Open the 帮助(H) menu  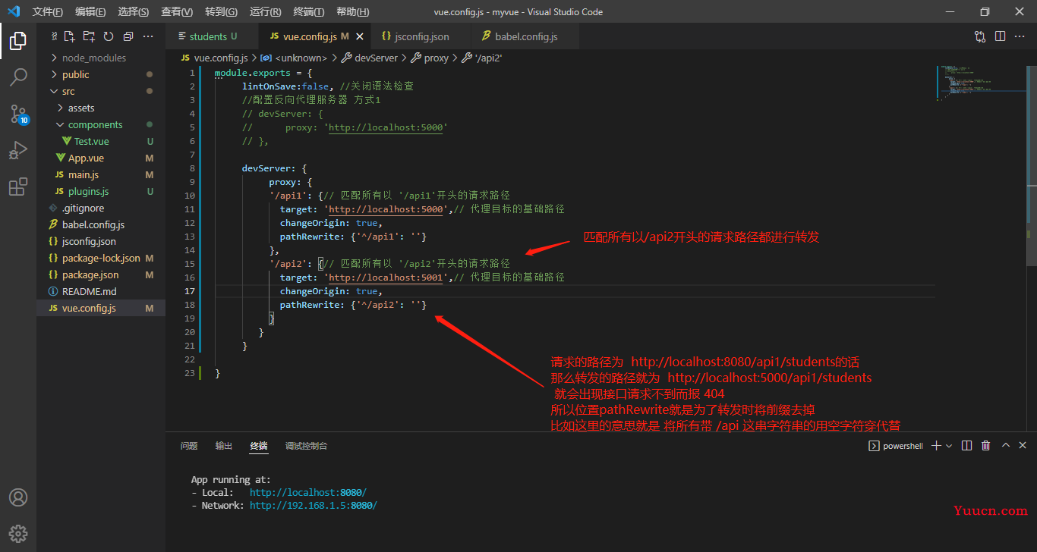[x=352, y=12]
